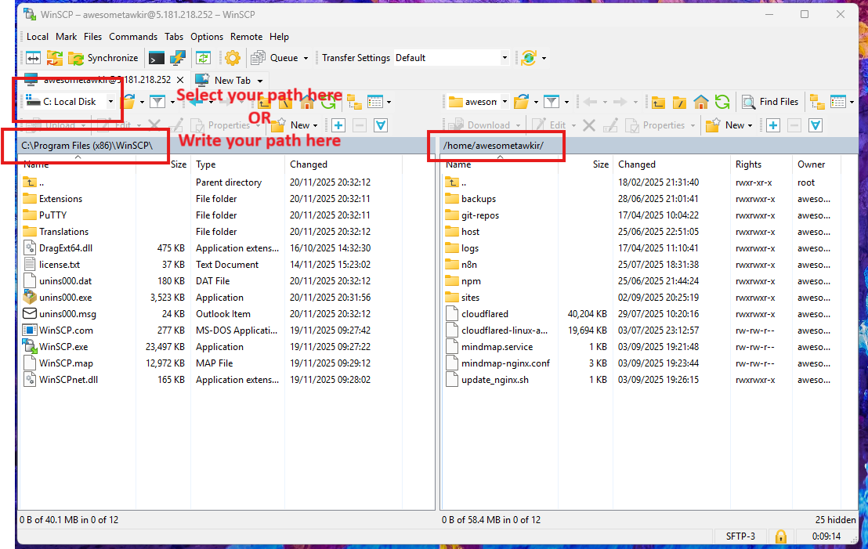The height and width of the screenshot is (549, 868).
Task: Open session in PuTTY icon
Action: click(178, 58)
